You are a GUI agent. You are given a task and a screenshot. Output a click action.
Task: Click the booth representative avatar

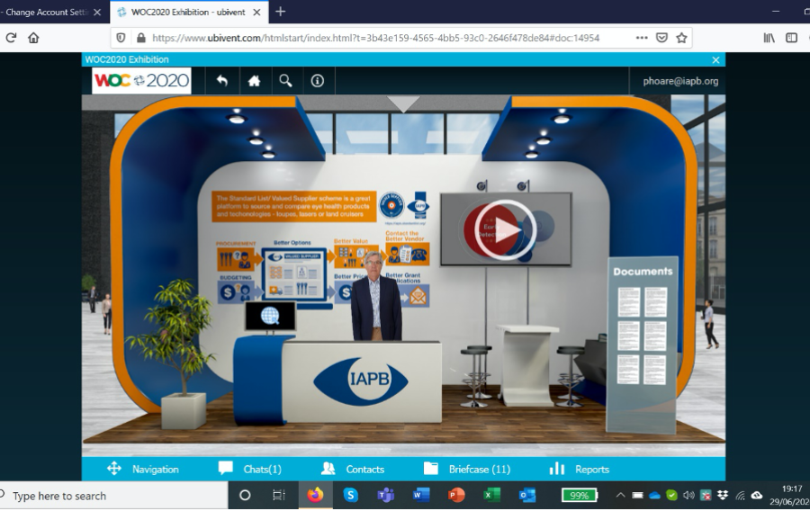coord(375,296)
